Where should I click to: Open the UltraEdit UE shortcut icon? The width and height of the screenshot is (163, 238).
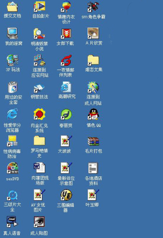tap(66, 195)
